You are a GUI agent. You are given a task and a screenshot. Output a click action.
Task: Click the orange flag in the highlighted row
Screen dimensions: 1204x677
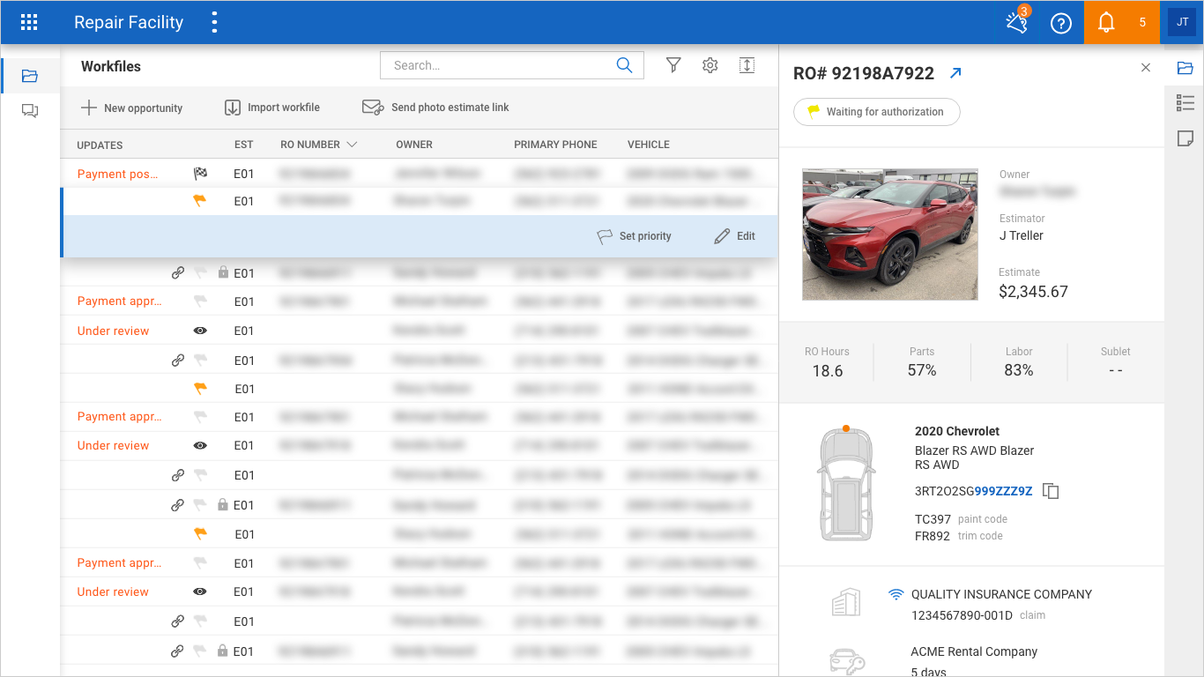tap(200, 201)
